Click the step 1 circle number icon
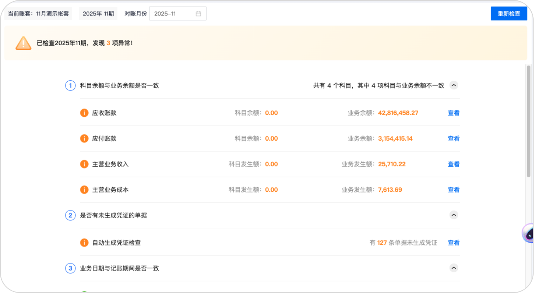This screenshot has height=293, width=534. click(70, 85)
